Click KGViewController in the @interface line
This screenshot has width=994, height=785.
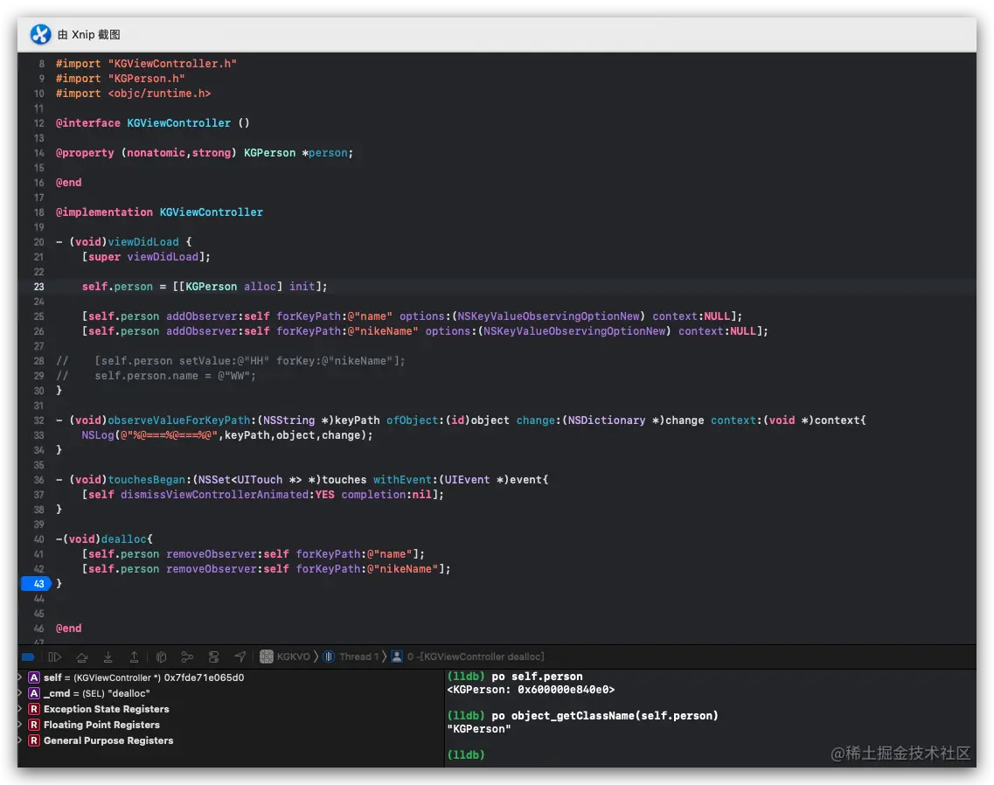click(x=178, y=123)
